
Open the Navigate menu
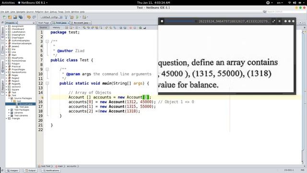pyautogui.click(x=21, y=12)
